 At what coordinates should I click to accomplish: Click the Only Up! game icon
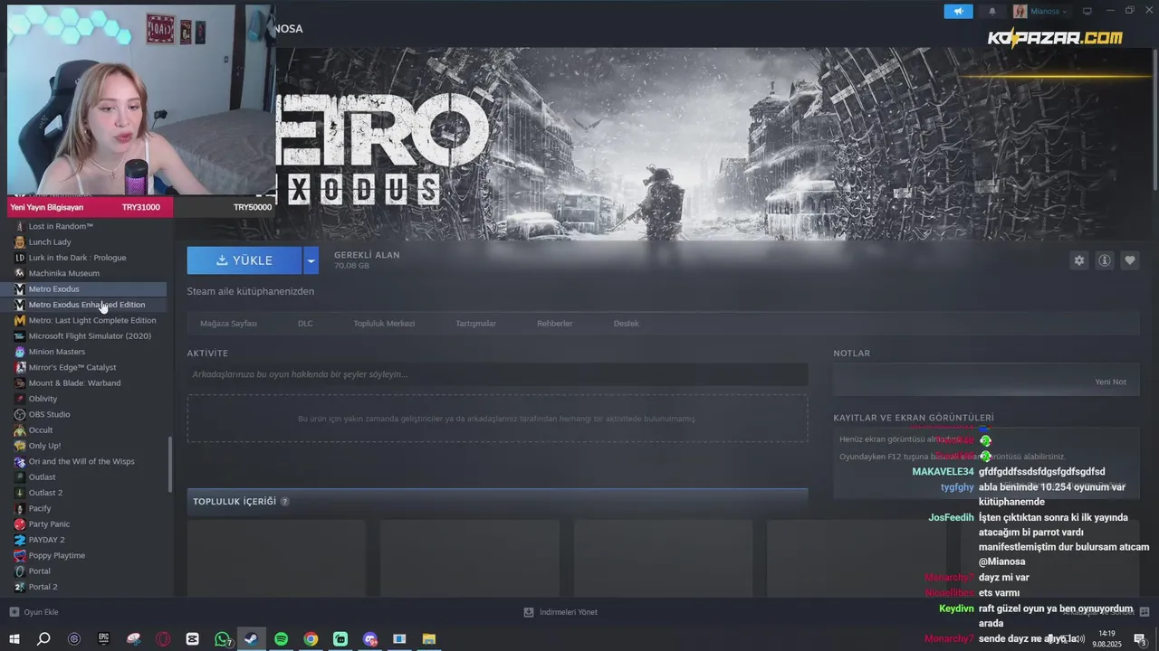point(20,446)
